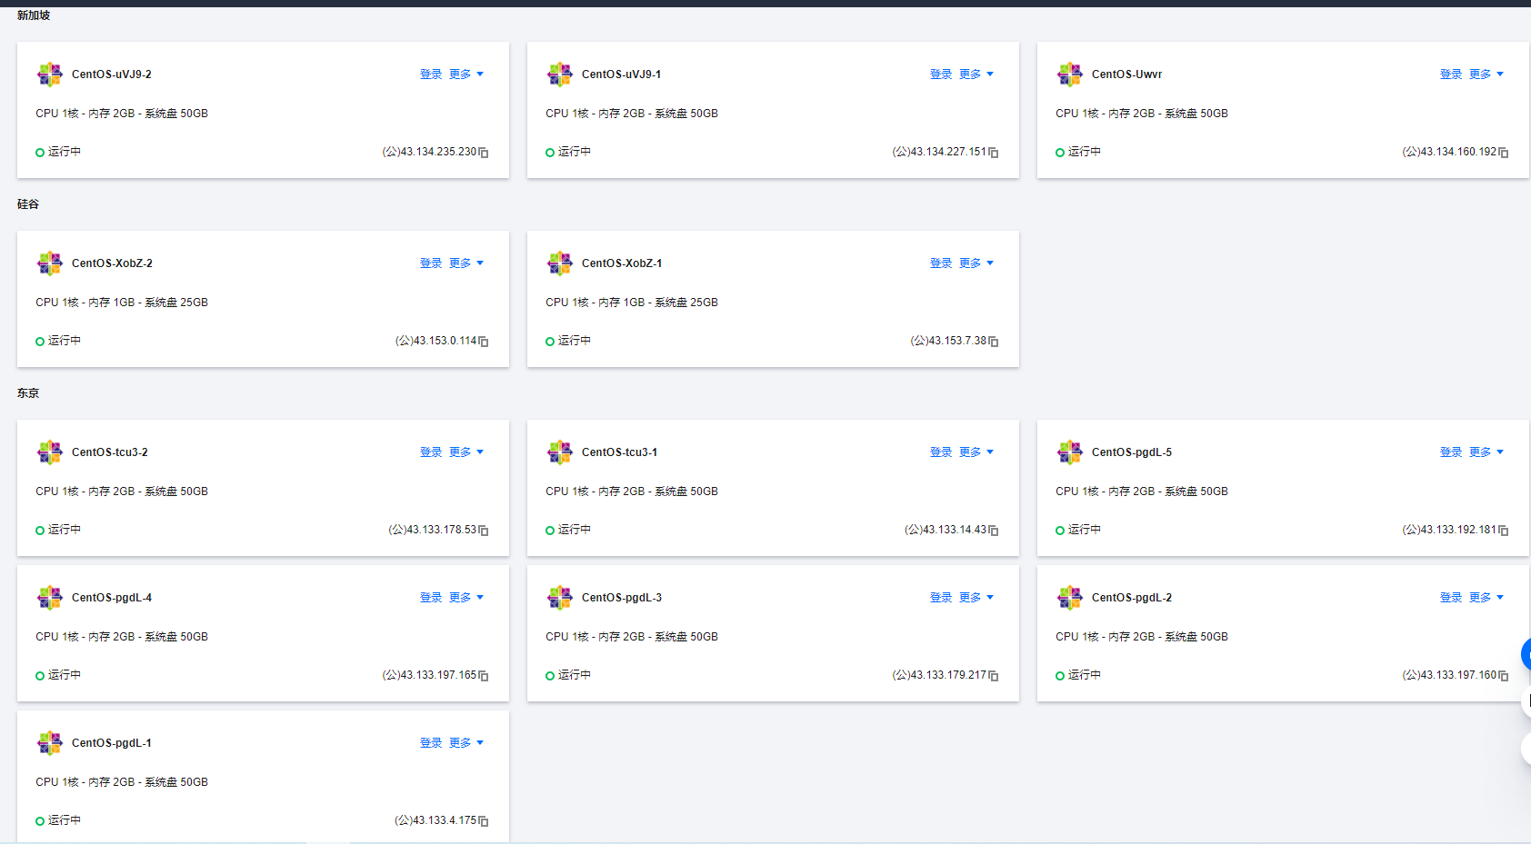This screenshot has height=844, width=1531.
Task: Copy IP address 43.153.0.114
Action: tap(484, 342)
